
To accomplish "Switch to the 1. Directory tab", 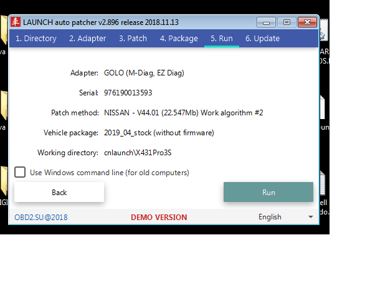I will pos(36,39).
